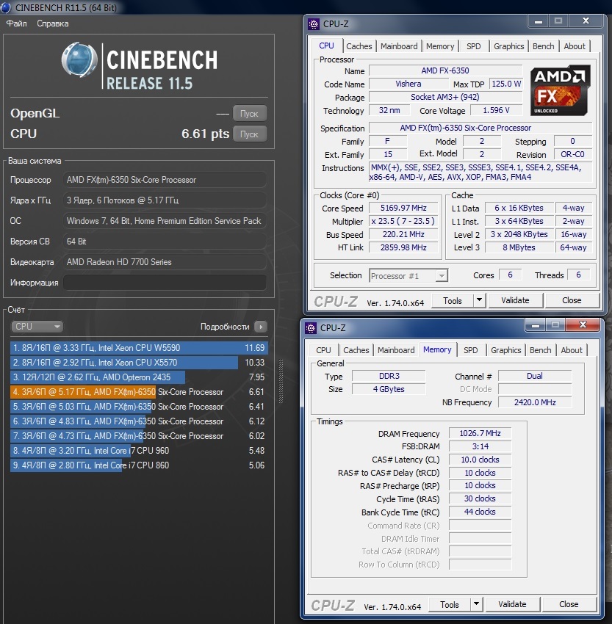Select ranking row AMD Opteron 2435

139,377
